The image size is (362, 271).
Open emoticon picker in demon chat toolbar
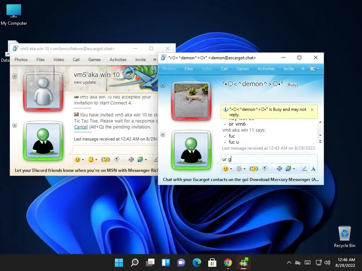click(x=226, y=169)
